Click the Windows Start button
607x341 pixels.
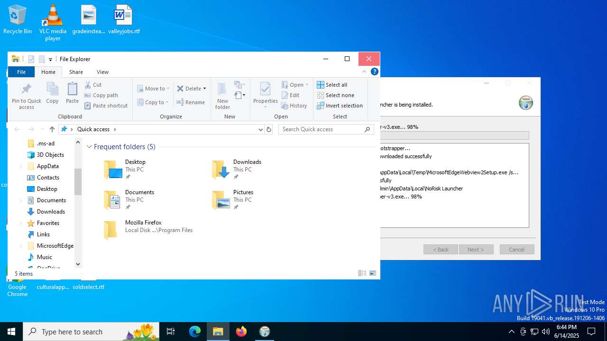click(x=11, y=332)
